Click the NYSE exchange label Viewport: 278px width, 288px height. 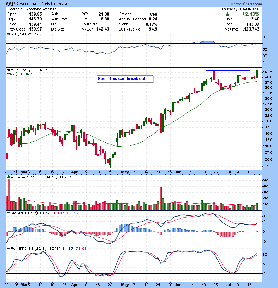[64, 4]
